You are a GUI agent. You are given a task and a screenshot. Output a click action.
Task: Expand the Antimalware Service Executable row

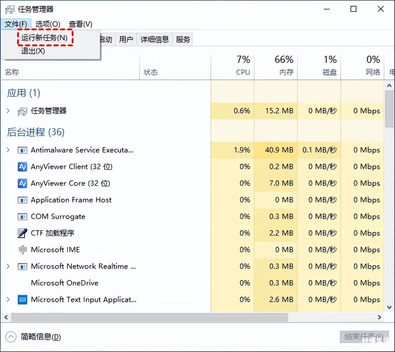pyautogui.click(x=8, y=150)
